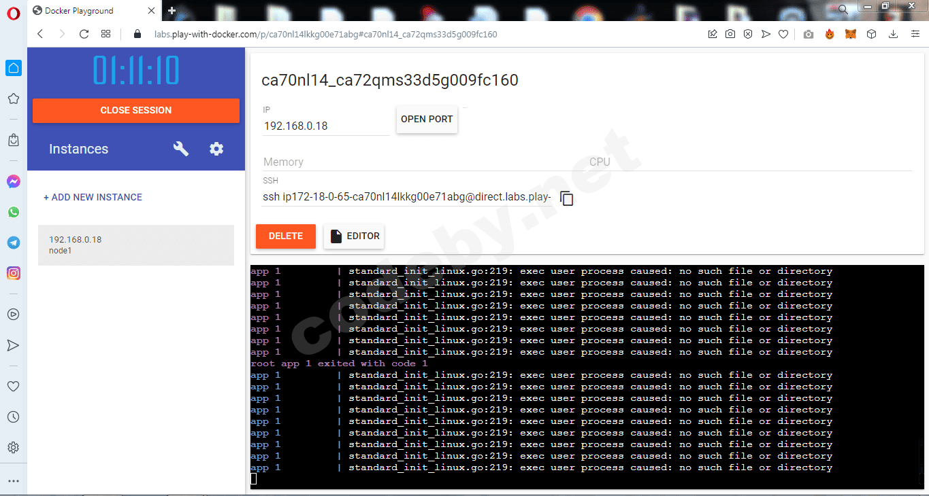Click the 'root app 1 exited with code 1' line
Screen dimensions: 929x496
339,364
